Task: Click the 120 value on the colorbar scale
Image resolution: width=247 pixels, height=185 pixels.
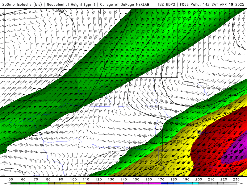Action: (x=98, y=179)
